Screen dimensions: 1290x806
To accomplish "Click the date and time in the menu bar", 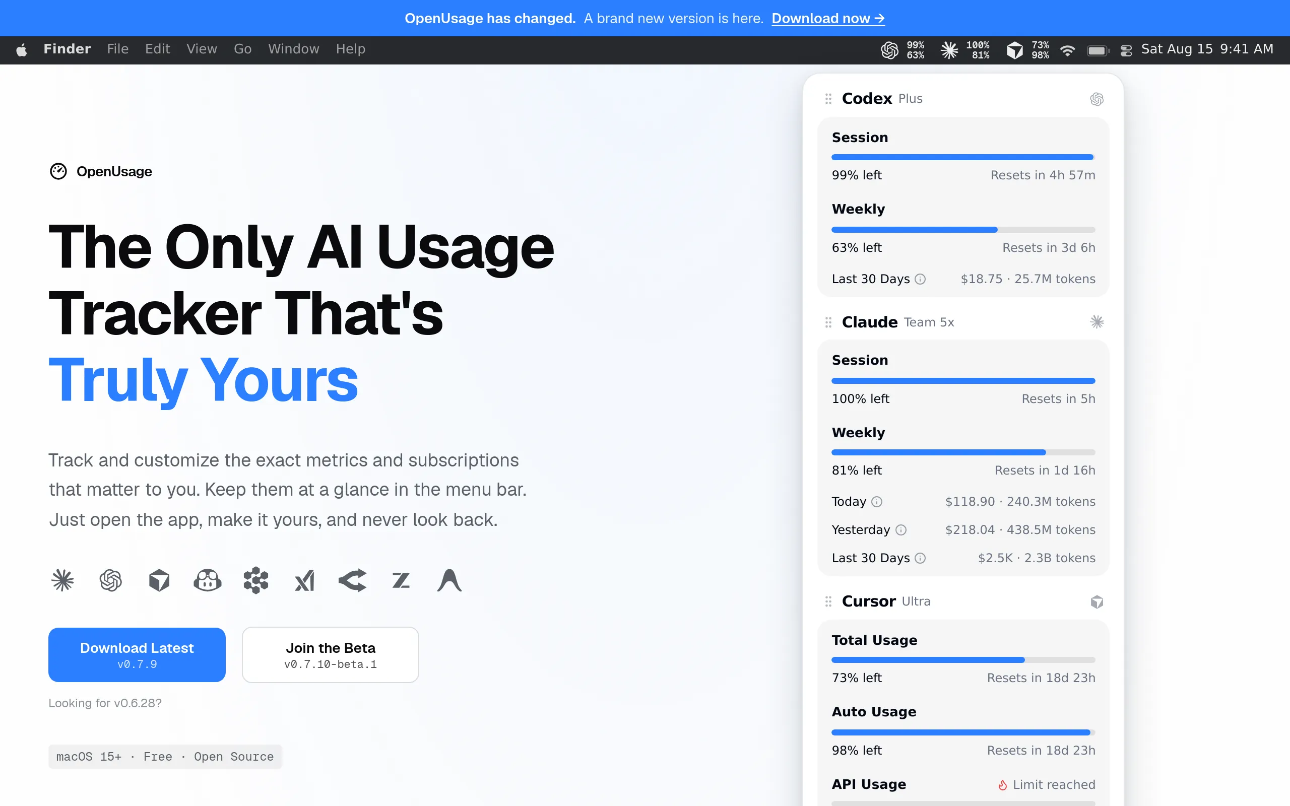I will [1207, 49].
